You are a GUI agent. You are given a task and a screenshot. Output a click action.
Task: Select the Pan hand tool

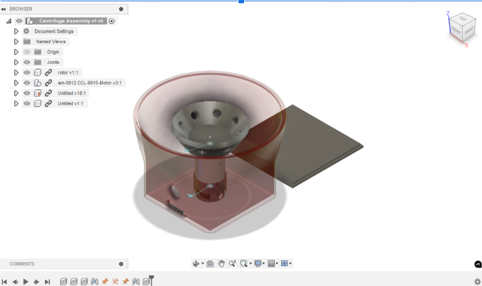coord(221,264)
